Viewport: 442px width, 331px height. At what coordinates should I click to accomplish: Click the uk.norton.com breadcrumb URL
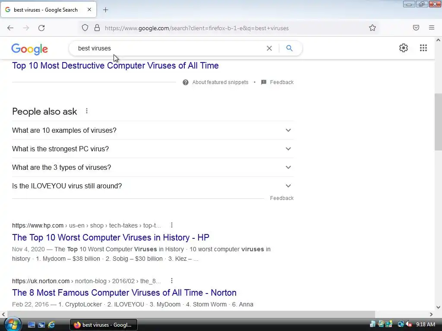[86, 281]
